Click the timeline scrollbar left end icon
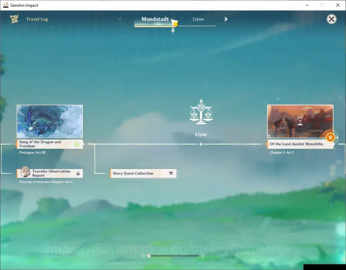Screen dimensions: 346x270 pyautogui.click(x=143, y=256)
